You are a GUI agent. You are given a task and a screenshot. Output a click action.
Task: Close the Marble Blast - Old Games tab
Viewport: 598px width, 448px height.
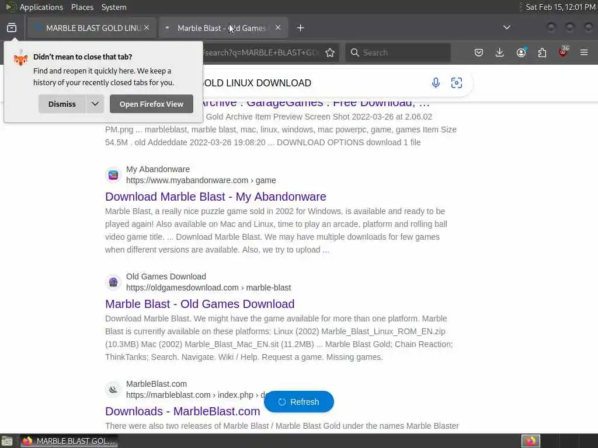pyautogui.click(x=278, y=28)
